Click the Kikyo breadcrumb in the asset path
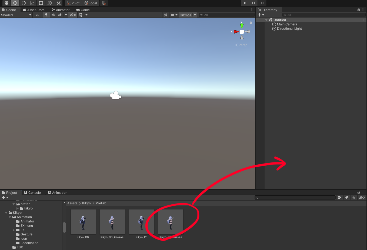This screenshot has width=367, height=250. (x=86, y=203)
